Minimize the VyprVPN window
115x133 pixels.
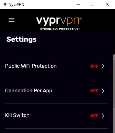78,4
